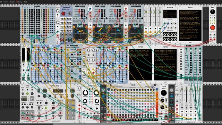The width and height of the screenshot is (222, 125).
Task: Open the Help menu
Action: click(26, 2)
